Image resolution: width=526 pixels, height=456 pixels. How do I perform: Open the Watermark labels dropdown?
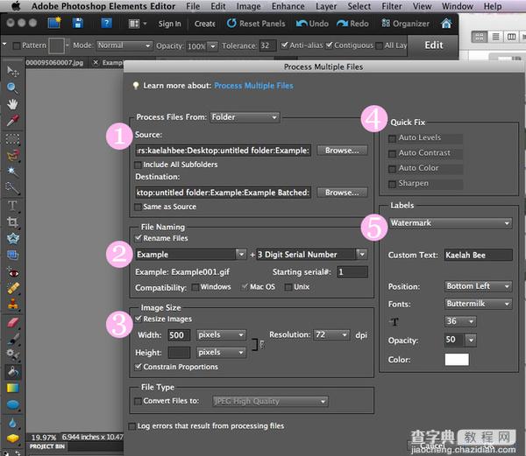pyautogui.click(x=451, y=223)
